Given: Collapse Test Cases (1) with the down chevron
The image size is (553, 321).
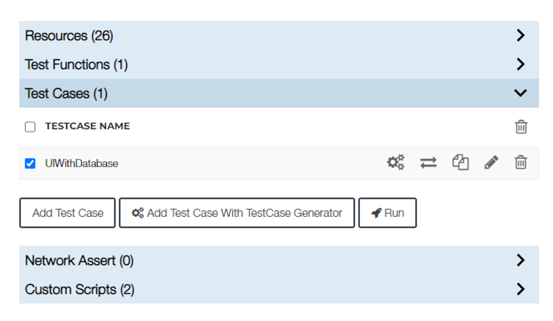Looking at the screenshot, I should (x=521, y=93).
